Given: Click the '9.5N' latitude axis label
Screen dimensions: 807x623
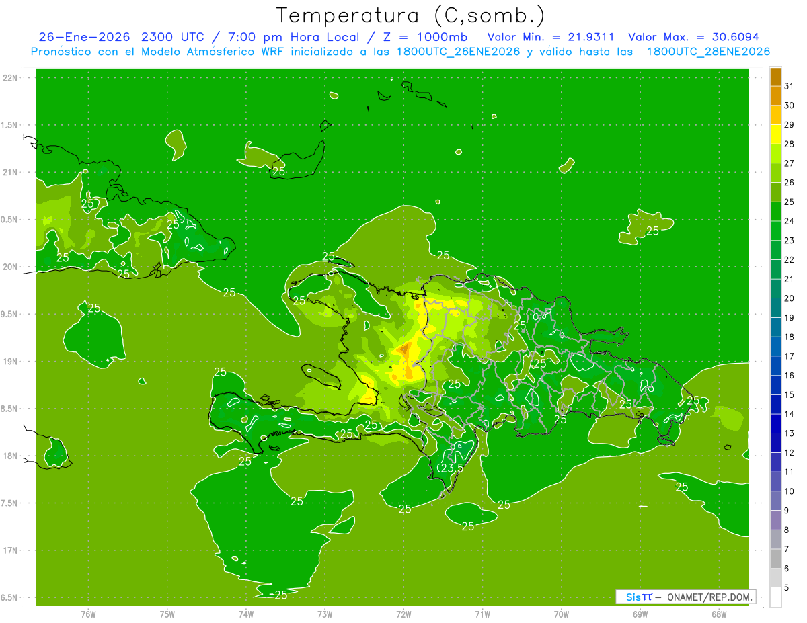Looking at the screenshot, I should point(10,314).
